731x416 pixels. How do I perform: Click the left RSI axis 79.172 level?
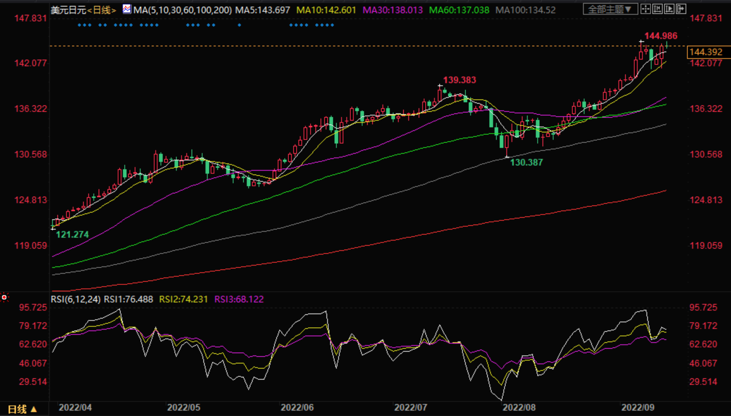click(33, 326)
